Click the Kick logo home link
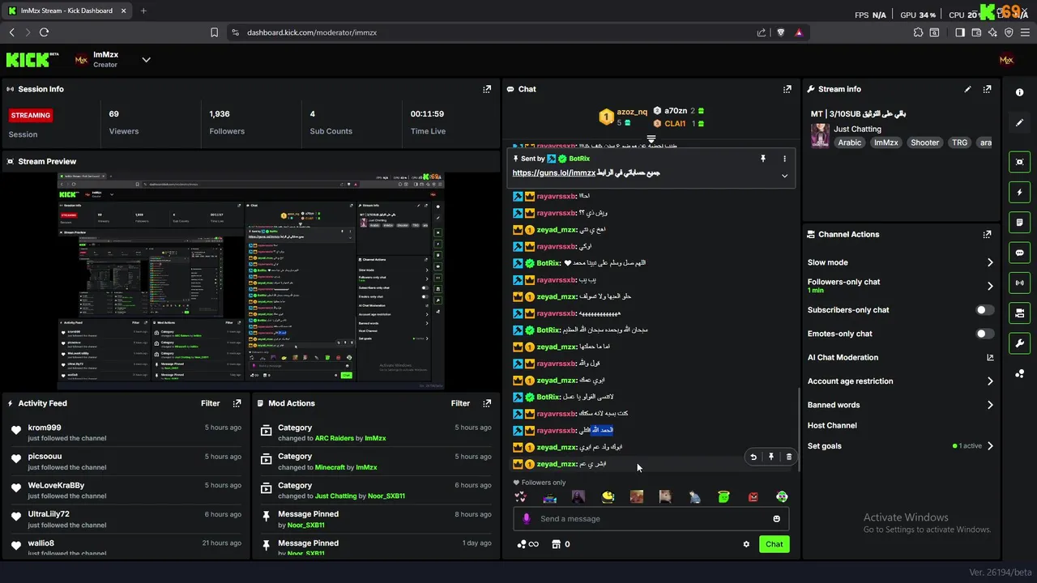 (x=32, y=59)
